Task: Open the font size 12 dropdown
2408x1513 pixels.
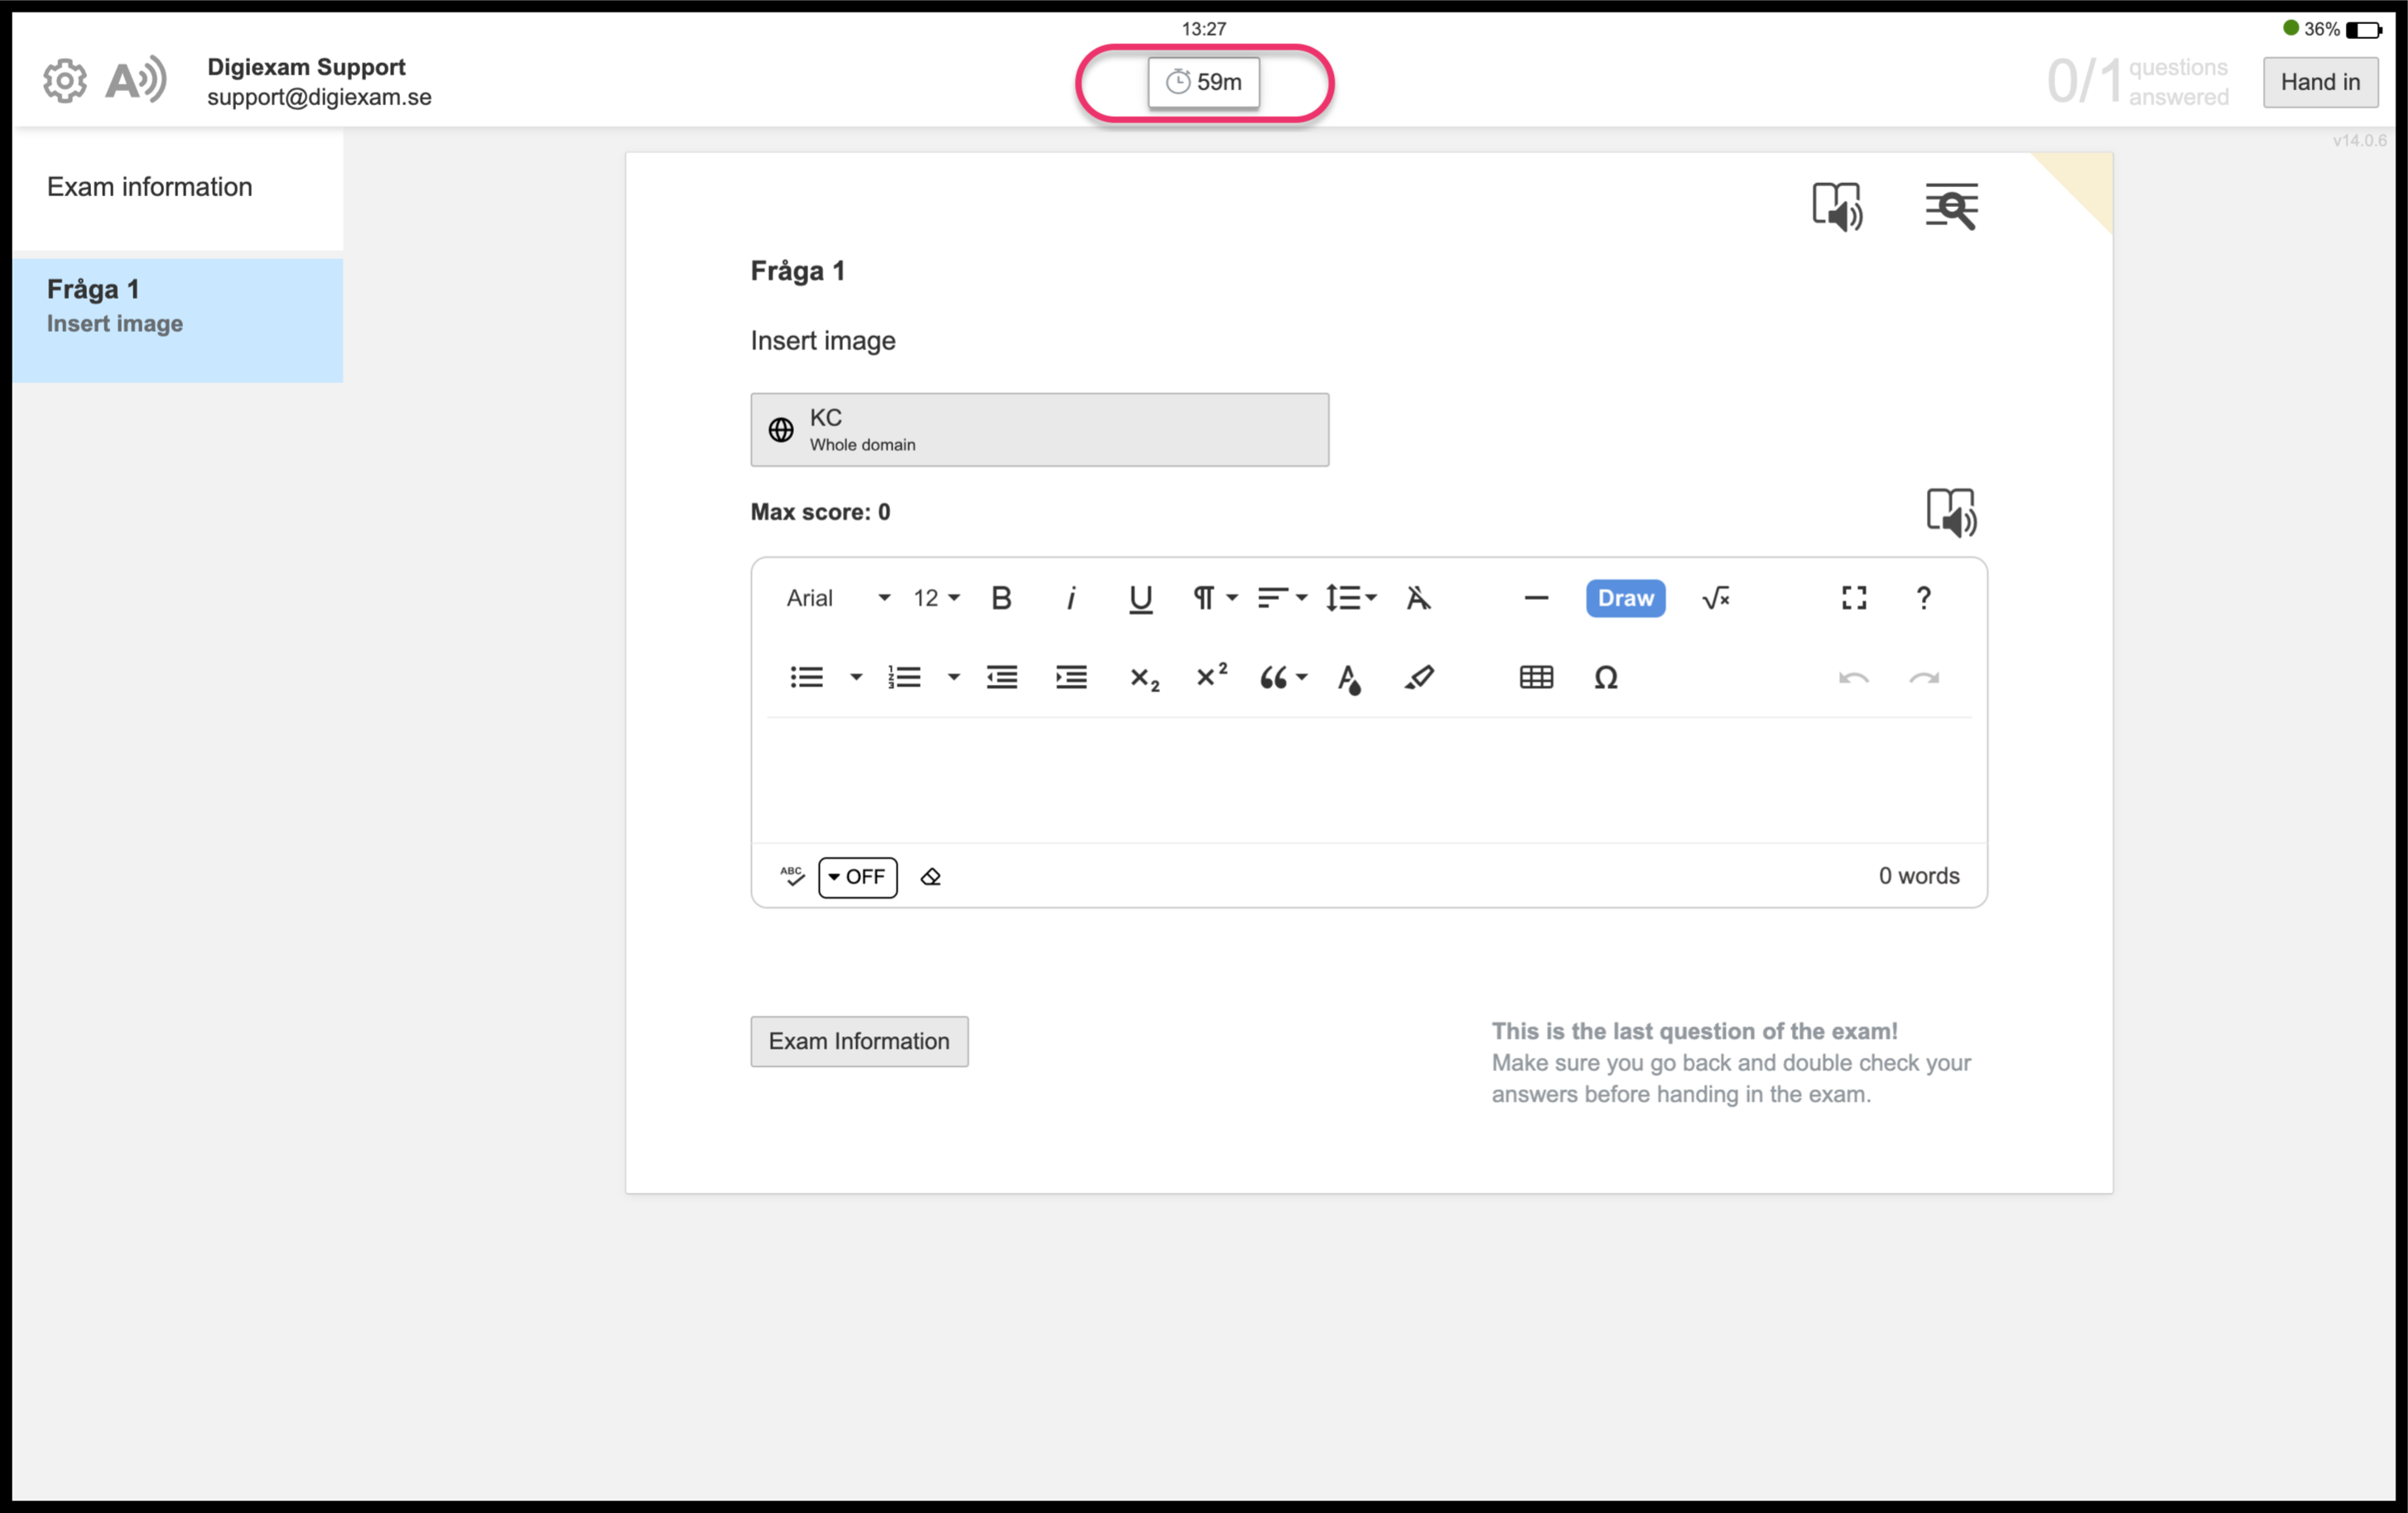Action: pos(936,598)
